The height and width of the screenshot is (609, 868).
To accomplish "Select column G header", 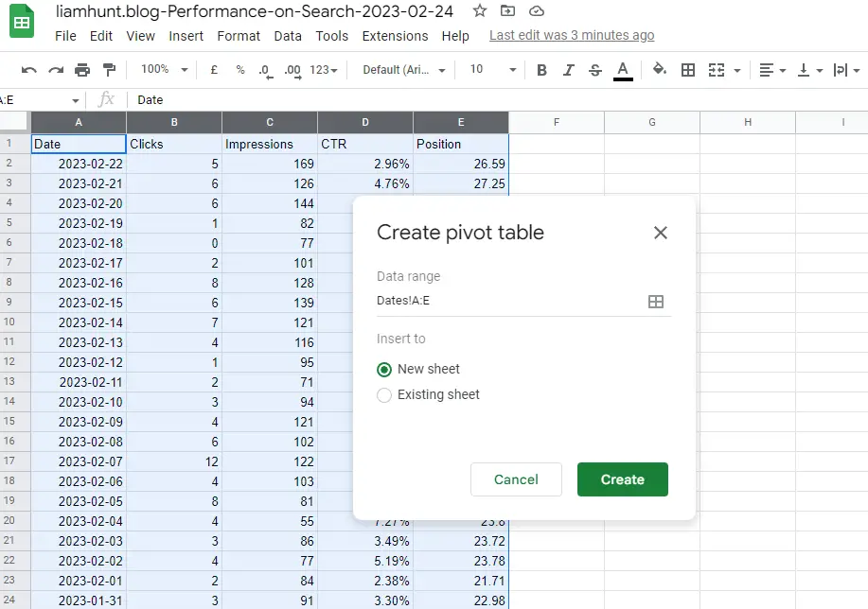I will [x=651, y=122].
